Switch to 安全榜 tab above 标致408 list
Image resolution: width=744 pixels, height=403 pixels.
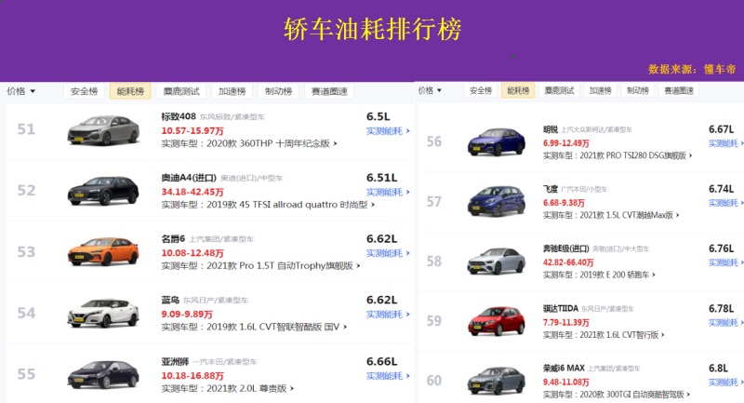pos(83,91)
